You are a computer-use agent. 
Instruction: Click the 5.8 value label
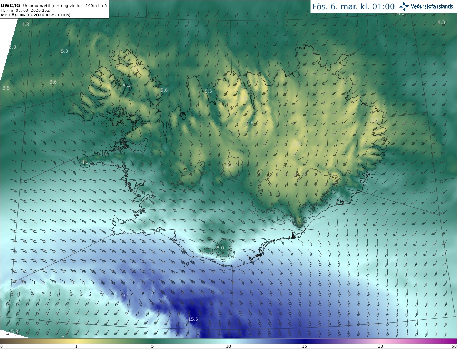[x=15, y=331]
